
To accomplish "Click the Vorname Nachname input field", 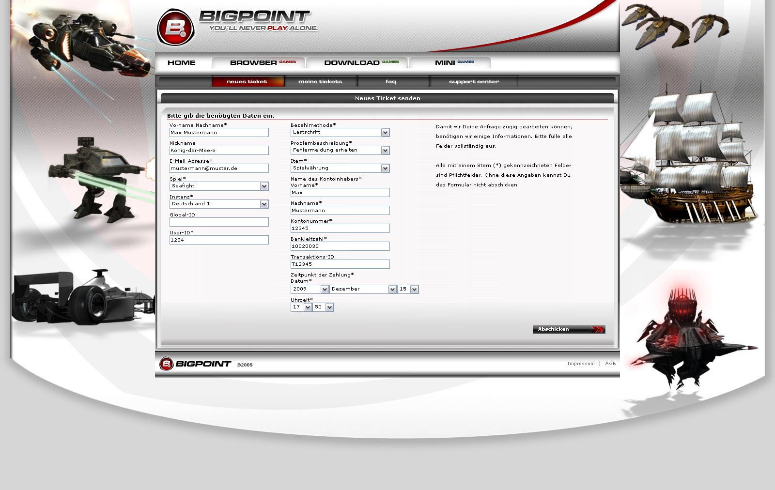I will coord(219,132).
